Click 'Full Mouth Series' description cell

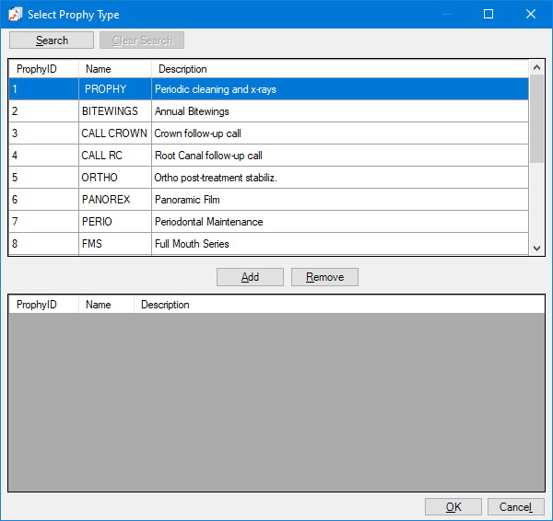[340, 243]
